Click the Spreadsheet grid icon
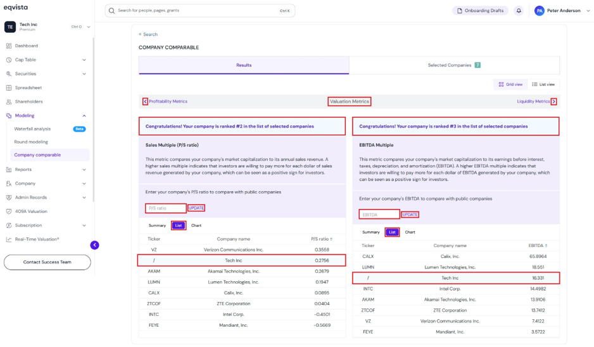594x347 pixels. point(9,87)
